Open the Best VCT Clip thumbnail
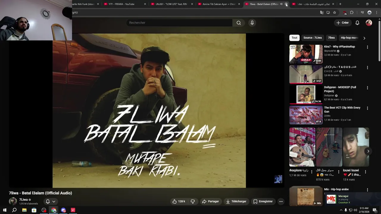Screen dimensions: 381x214 [306, 115]
